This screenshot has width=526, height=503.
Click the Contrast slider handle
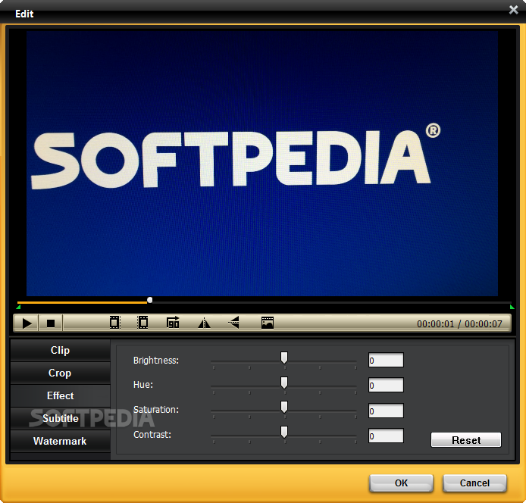(x=284, y=432)
